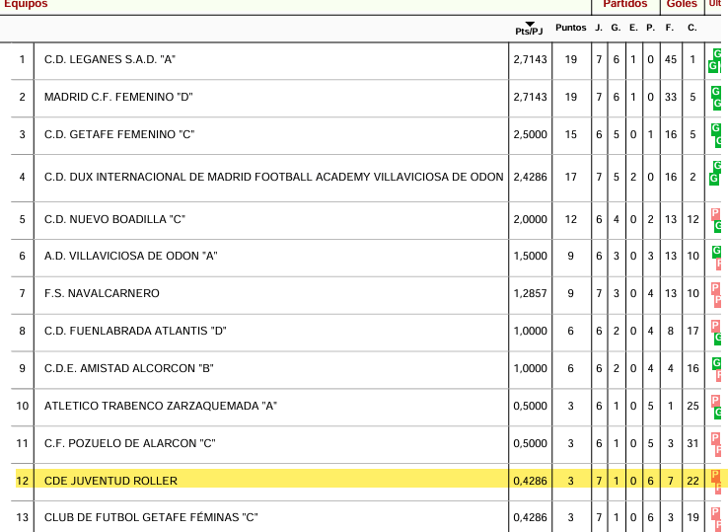
Task: Open team C.D.E. AMISTAD ALCORCON "B"
Action: [x=129, y=368]
